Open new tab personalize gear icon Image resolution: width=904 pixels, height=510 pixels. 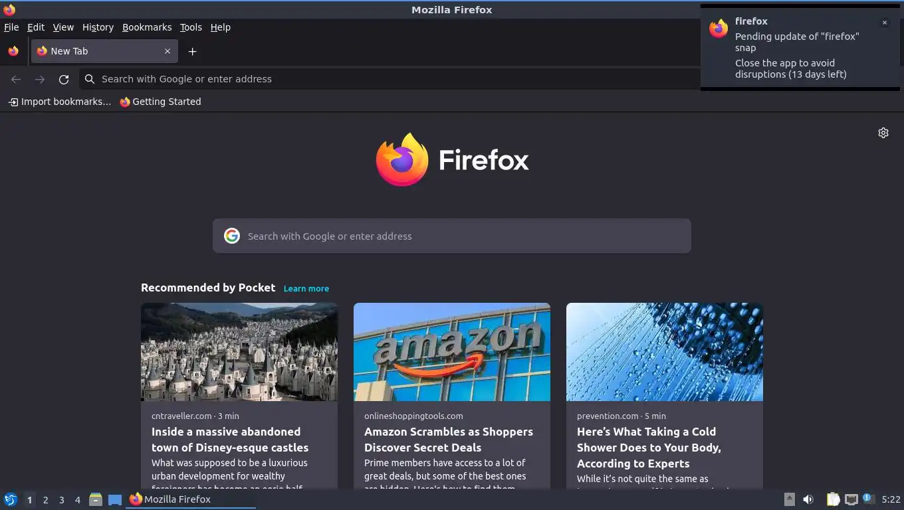[883, 133]
